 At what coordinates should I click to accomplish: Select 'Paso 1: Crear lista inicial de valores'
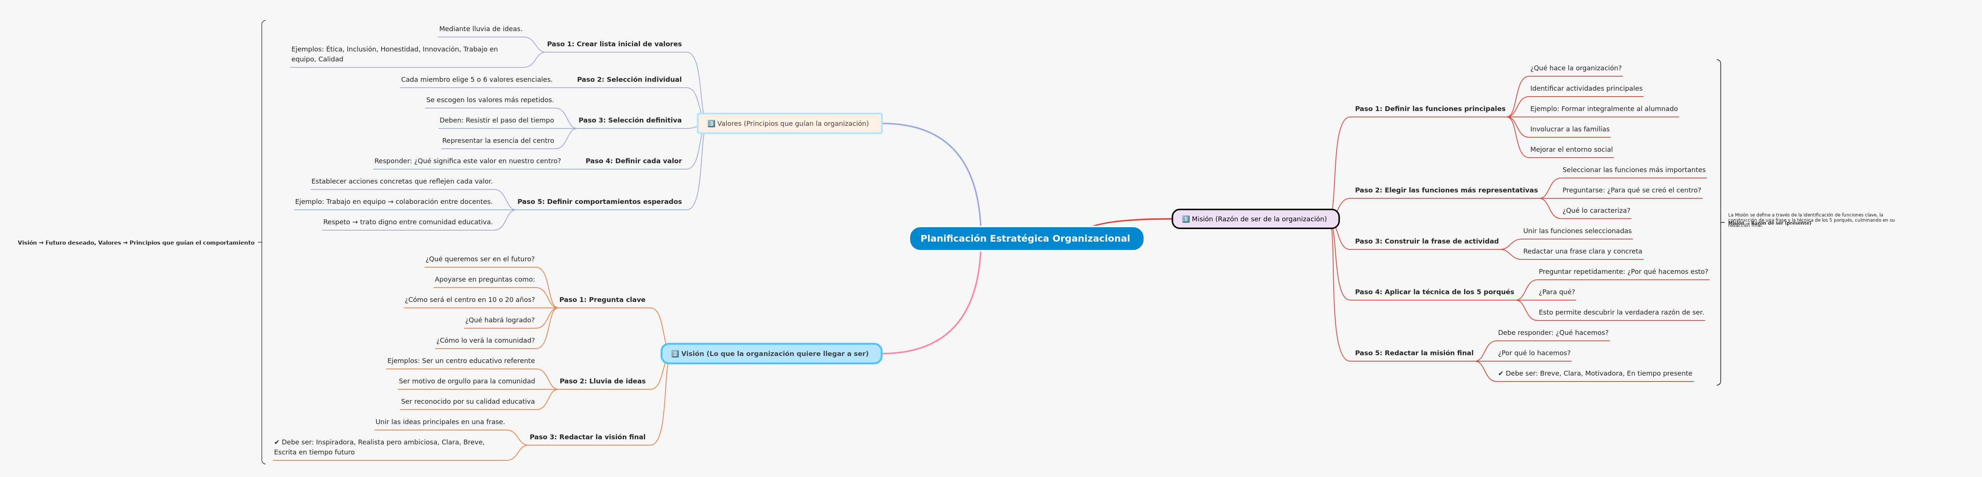[x=614, y=44]
